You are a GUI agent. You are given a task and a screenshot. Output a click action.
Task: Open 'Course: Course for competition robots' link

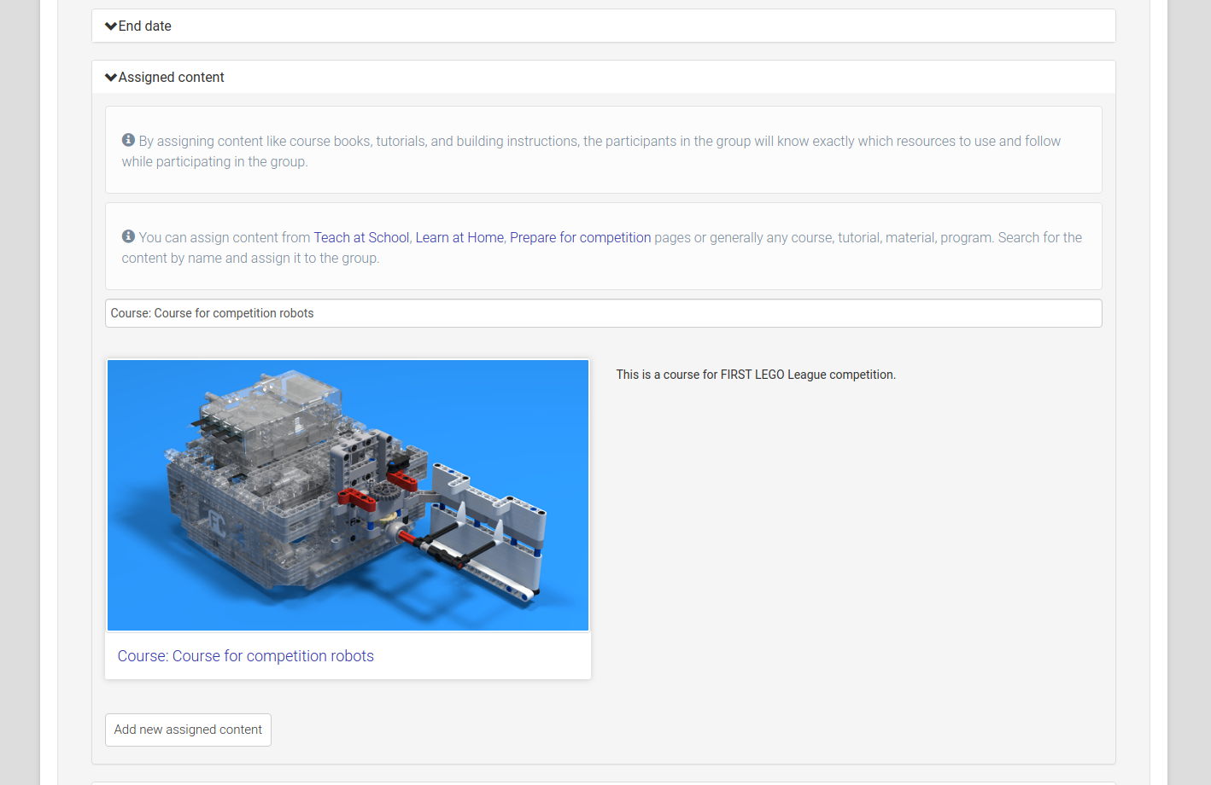pos(246,656)
